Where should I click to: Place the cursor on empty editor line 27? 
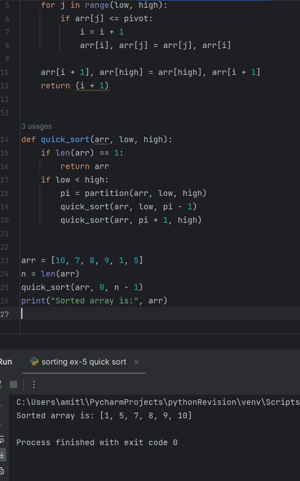click(x=160, y=314)
